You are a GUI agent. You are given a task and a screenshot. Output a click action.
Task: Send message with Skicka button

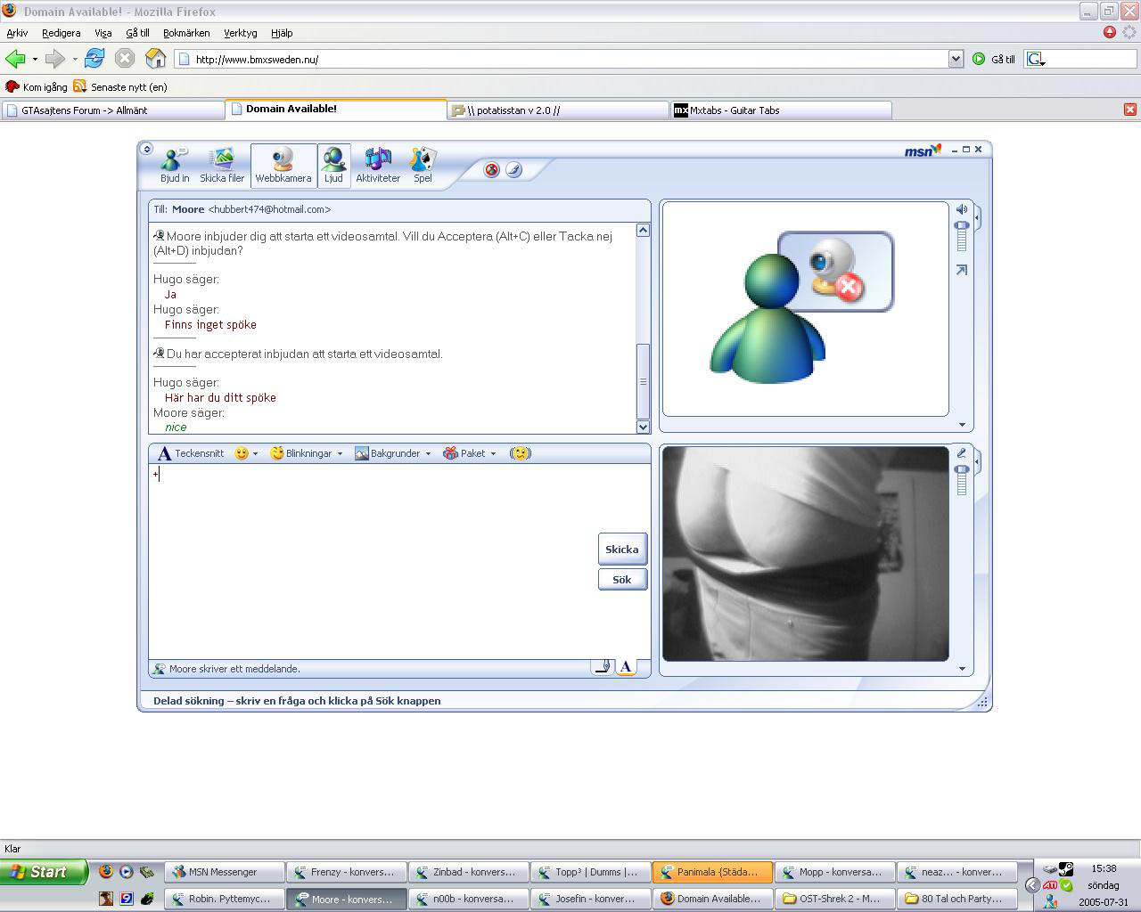click(x=622, y=550)
